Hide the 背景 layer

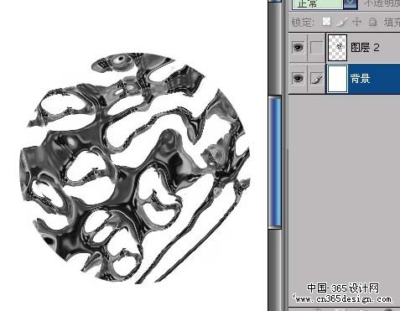click(298, 78)
